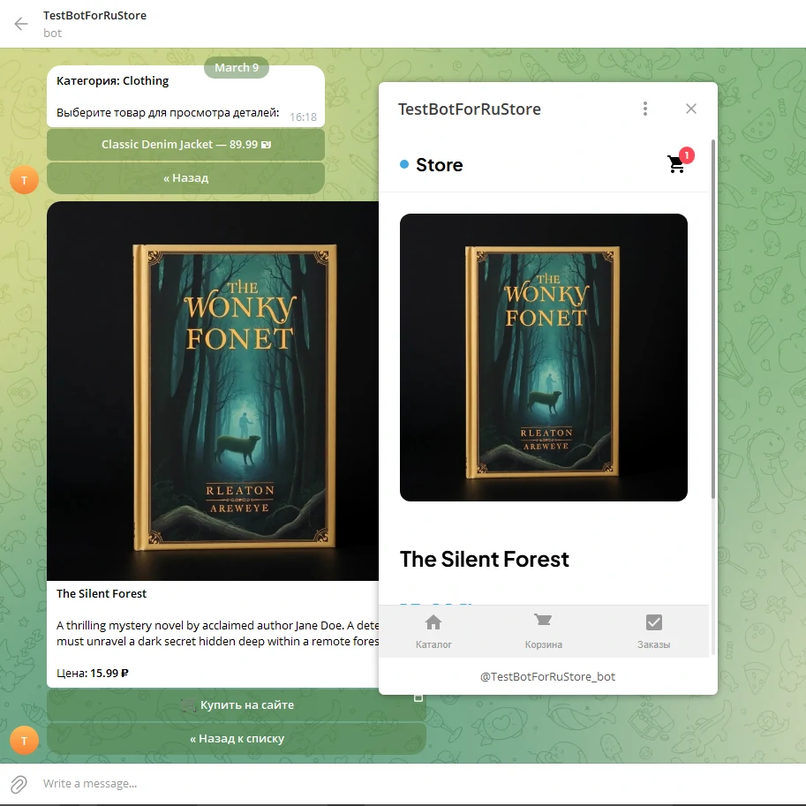Open the TestBotForRuStore chat profile title
Viewport: 806px width, 806px height.
pos(94,16)
